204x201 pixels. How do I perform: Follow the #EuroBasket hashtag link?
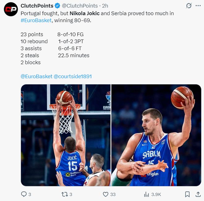point(34,20)
